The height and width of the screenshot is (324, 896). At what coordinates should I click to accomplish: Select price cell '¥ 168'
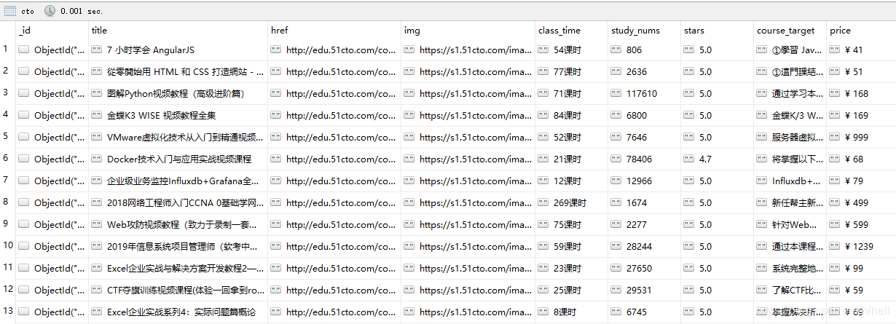click(861, 94)
